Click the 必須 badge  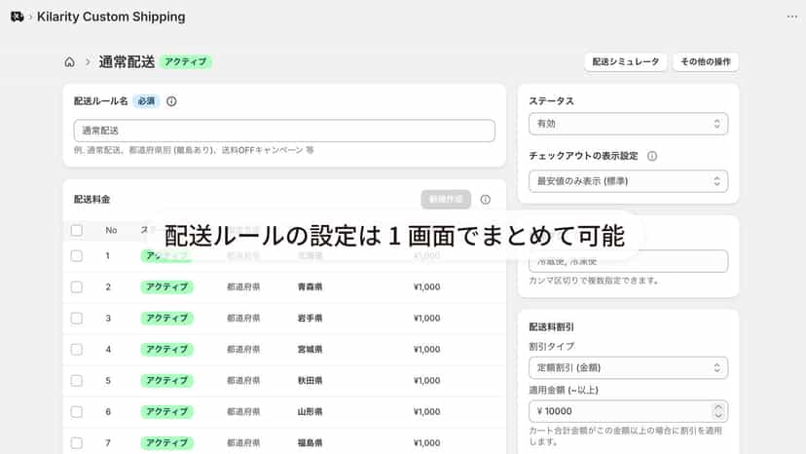(x=146, y=101)
